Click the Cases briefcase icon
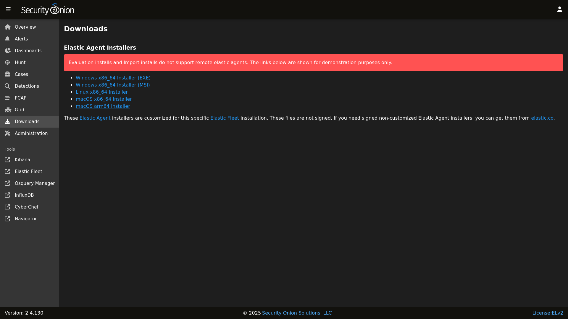 7,74
